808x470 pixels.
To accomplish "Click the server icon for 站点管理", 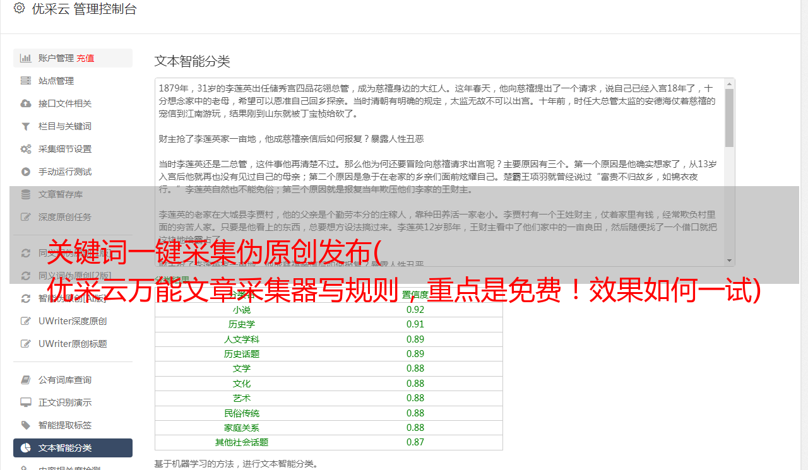I will pos(26,81).
